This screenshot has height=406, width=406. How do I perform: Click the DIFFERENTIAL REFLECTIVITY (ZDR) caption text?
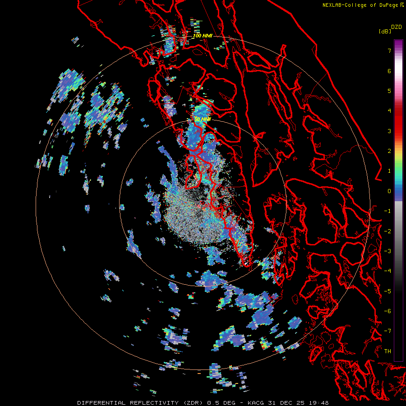click(141, 403)
